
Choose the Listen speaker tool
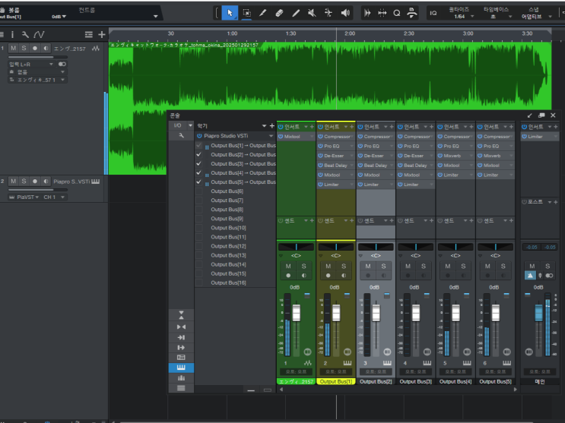(346, 13)
